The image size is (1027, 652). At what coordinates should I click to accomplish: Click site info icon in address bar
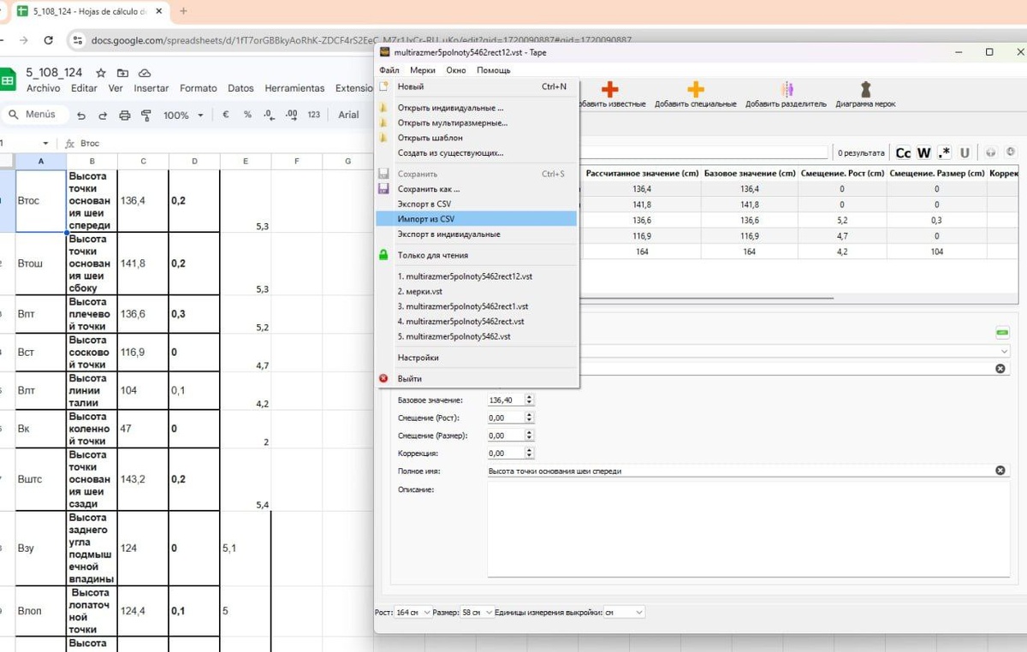78,40
